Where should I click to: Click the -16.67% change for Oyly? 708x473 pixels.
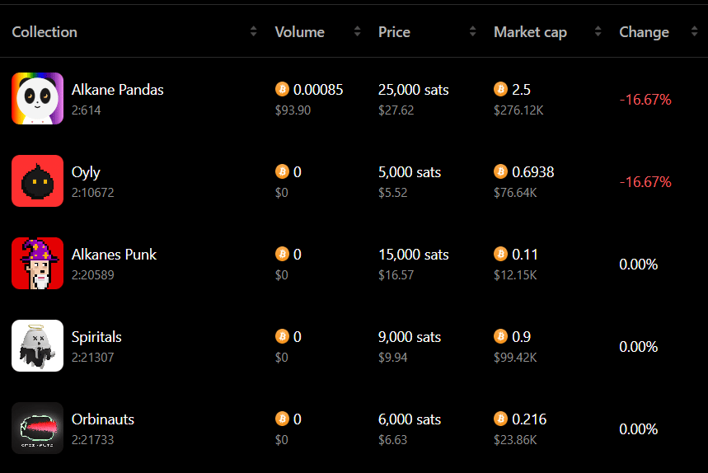(645, 182)
